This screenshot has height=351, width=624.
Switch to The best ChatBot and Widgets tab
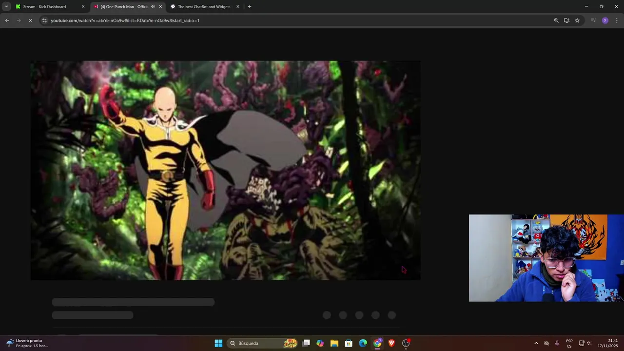204,7
